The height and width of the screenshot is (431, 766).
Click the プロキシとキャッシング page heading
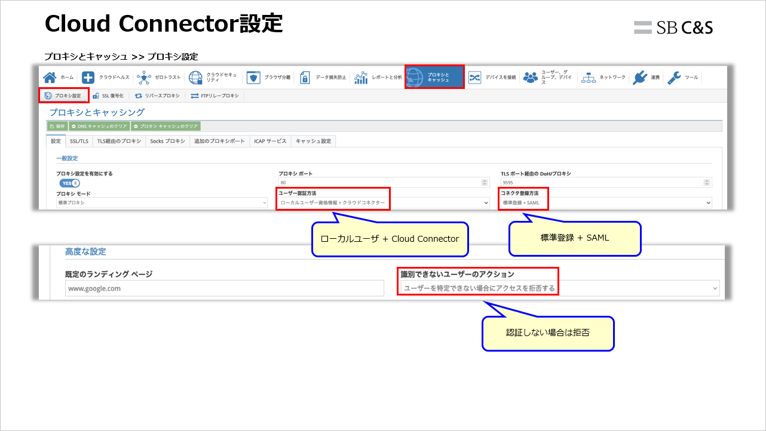tap(97, 112)
